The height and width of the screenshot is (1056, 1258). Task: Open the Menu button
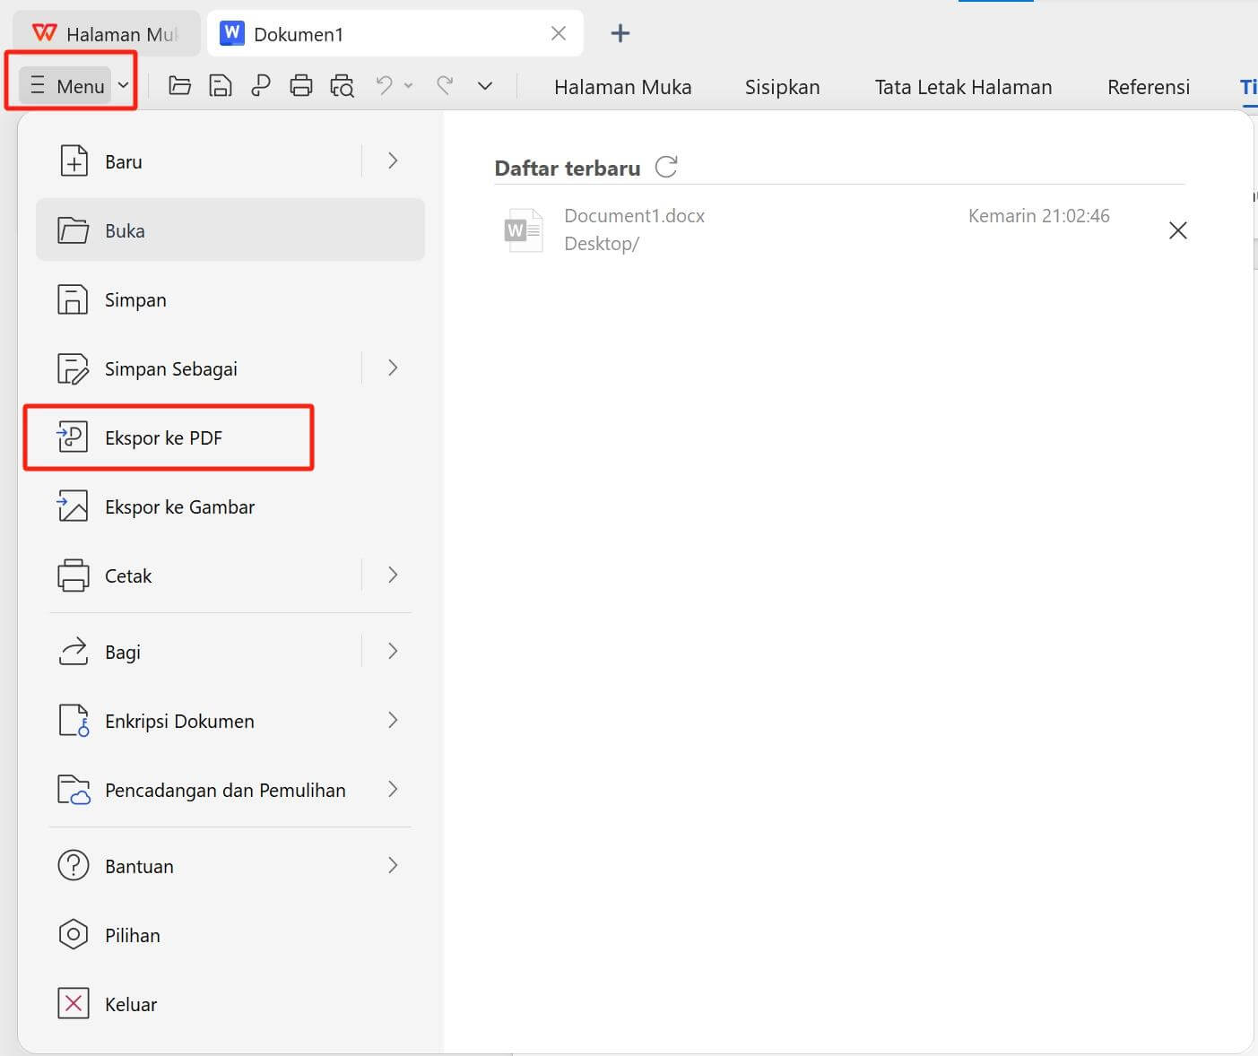coord(70,86)
